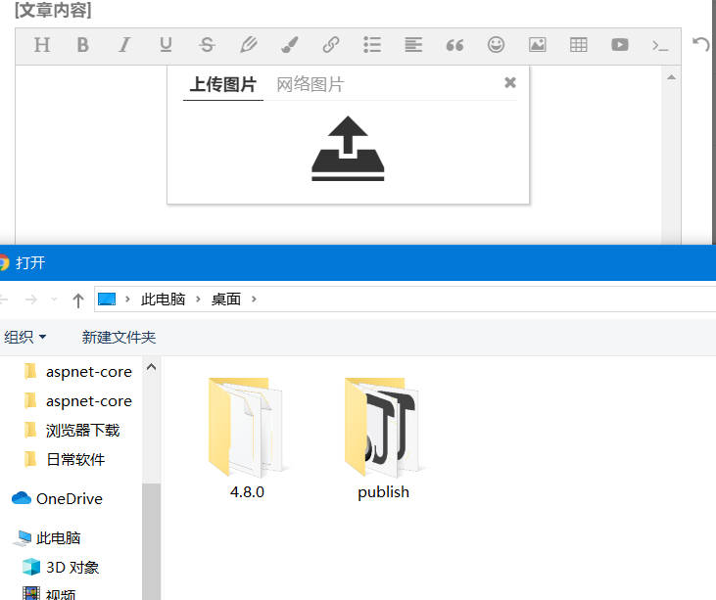The width and height of the screenshot is (716, 600).
Task: Apply underline formatting in editor toolbar
Action: (166, 45)
